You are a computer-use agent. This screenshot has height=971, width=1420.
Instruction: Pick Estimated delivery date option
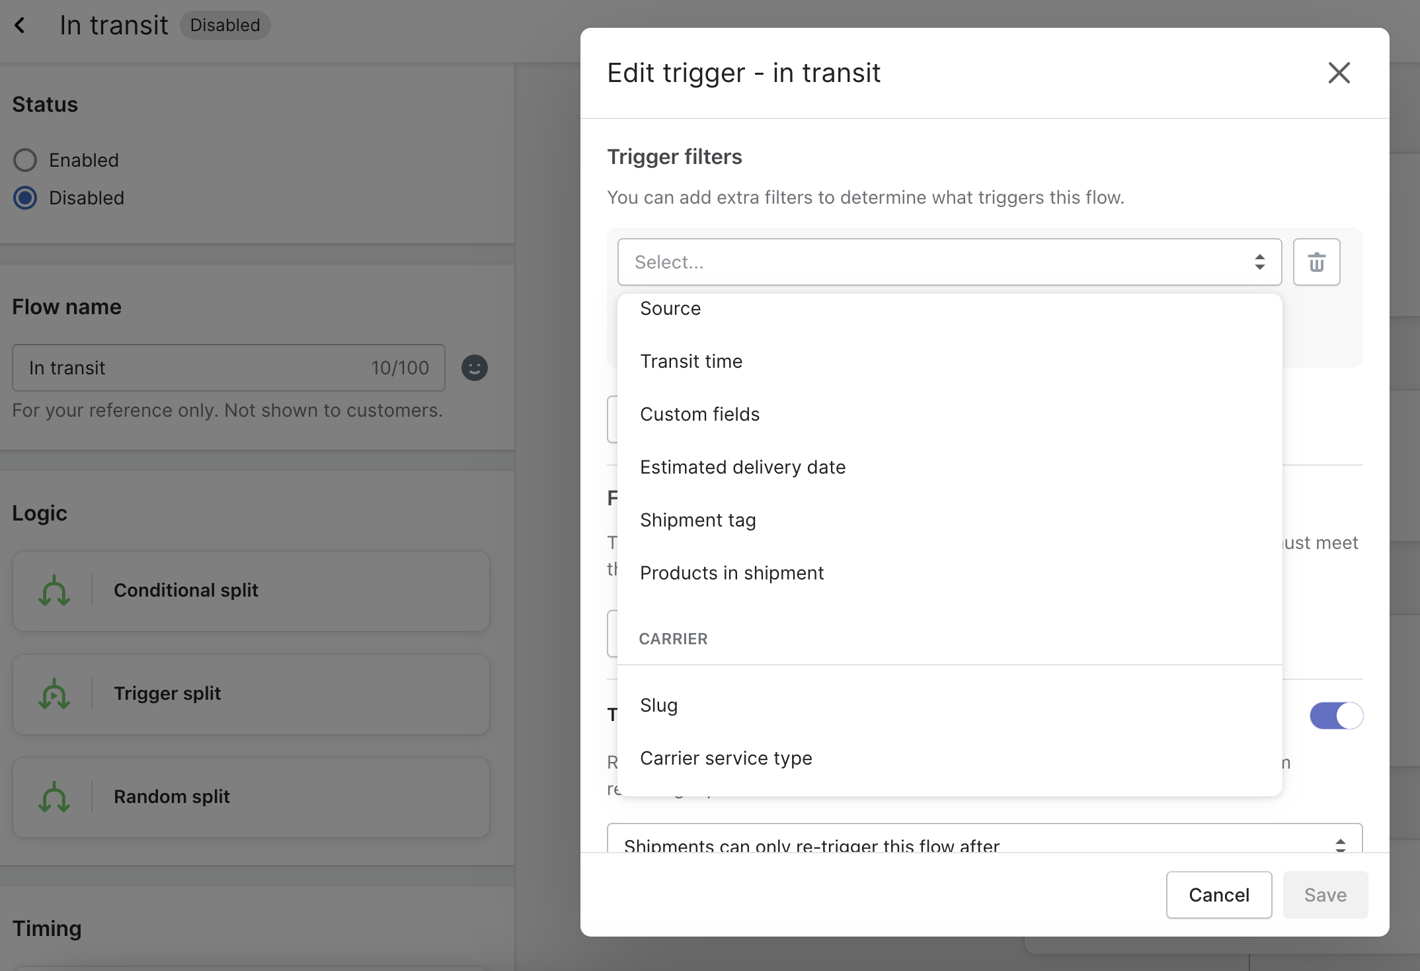[742, 467]
